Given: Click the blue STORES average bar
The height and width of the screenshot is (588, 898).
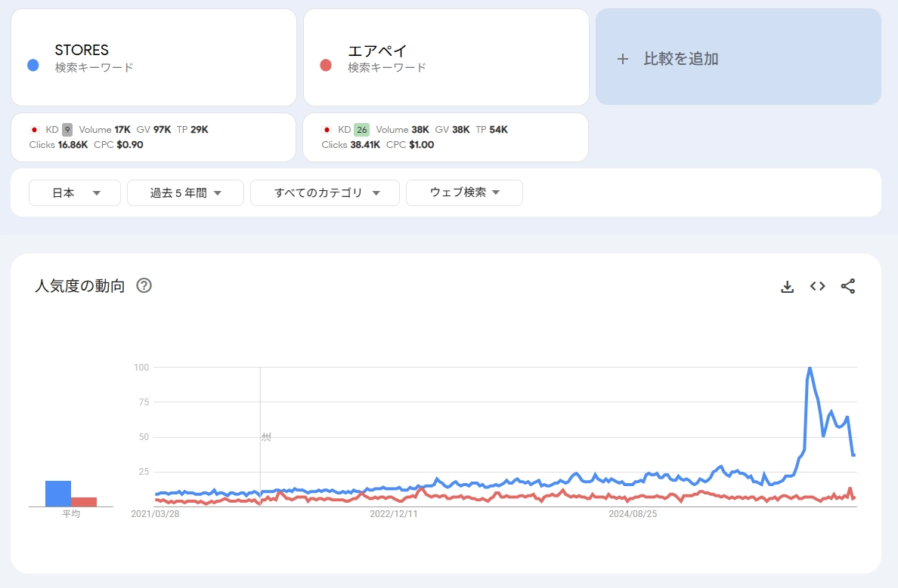Looking at the screenshot, I should click(x=58, y=494).
